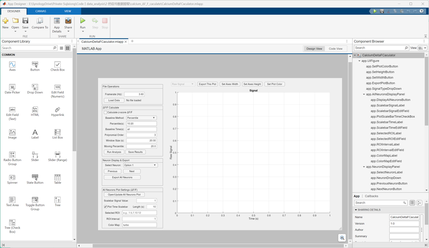Open App Details in the toolstrip

pos(57,25)
